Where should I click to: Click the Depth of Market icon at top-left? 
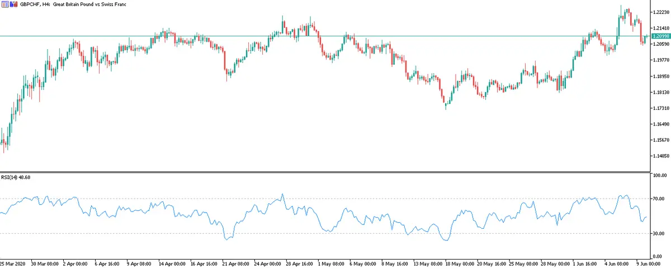[4, 4]
